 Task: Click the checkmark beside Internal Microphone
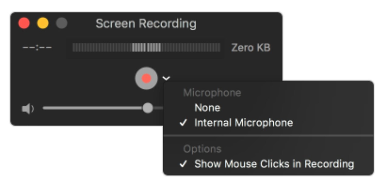pos(183,123)
